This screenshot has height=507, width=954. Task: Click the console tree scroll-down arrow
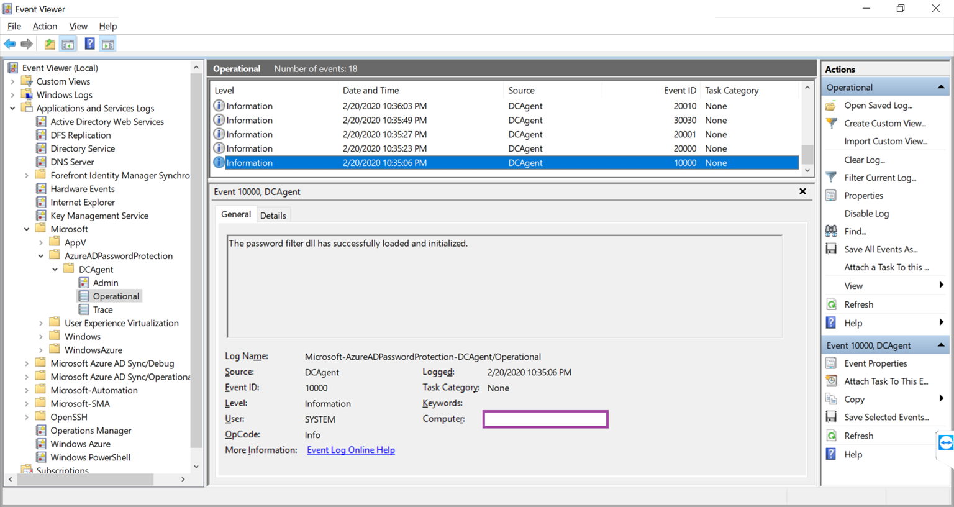tap(196, 467)
